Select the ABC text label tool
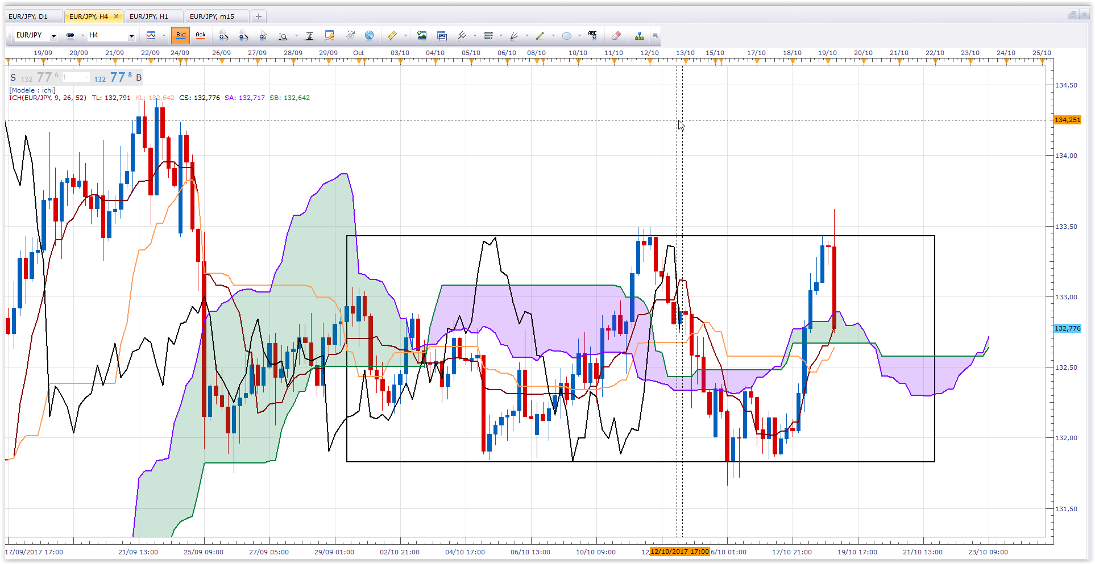This screenshot has height=564, width=1095. pyautogui.click(x=592, y=35)
